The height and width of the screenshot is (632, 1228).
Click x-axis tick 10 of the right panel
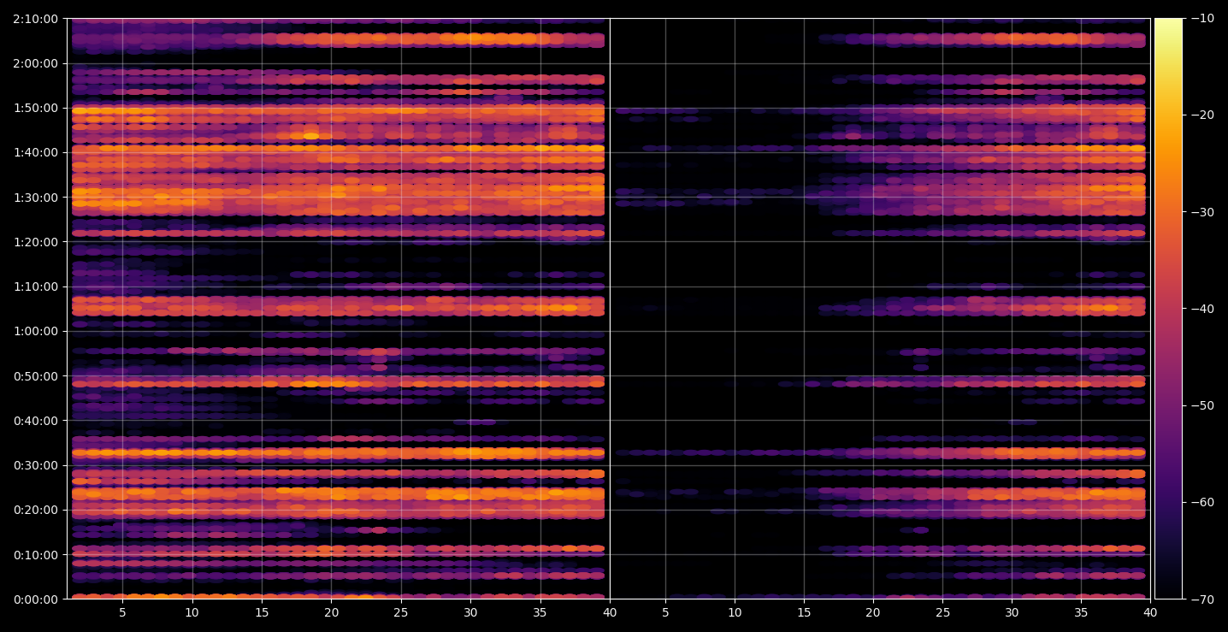click(735, 612)
